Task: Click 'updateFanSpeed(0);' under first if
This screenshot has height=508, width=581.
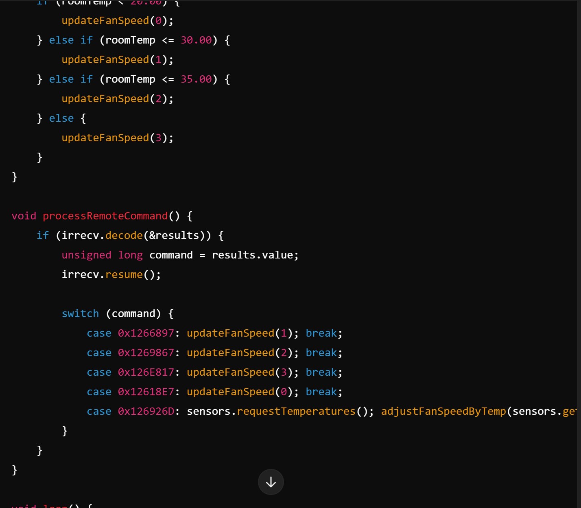Action: pyautogui.click(x=118, y=20)
